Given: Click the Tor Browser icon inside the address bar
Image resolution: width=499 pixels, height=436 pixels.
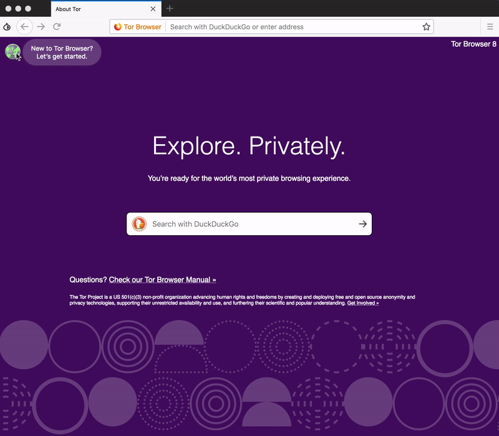Looking at the screenshot, I should coord(118,26).
